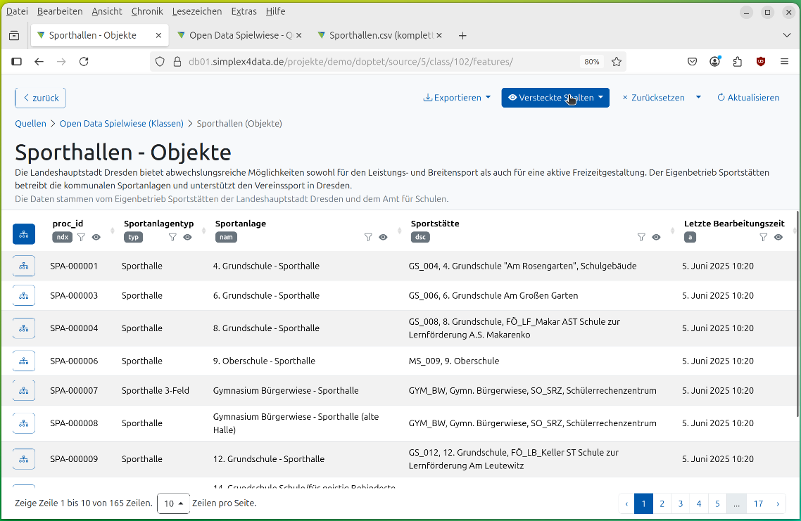This screenshot has width=801, height=521.
Task: Toggle the browser sidebar icon
Action: [x=16, y=61]
